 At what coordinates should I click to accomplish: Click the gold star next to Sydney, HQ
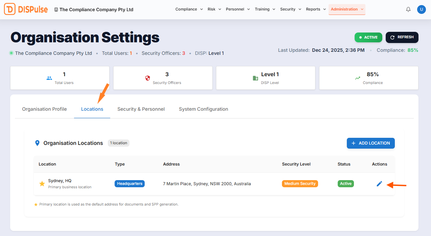point(42,184)
